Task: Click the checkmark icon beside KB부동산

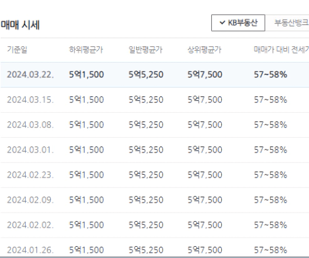Action: click(x=223, y=22)
